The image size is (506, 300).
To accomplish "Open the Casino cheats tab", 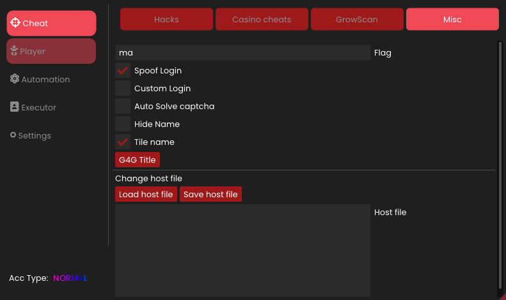I will tap(262, 19).
